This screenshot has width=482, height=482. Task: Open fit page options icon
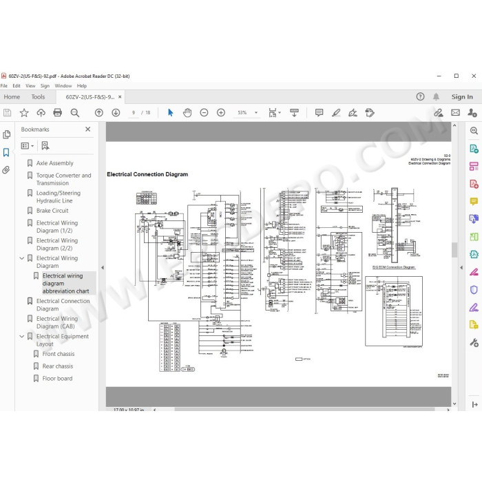coord(273,113)
